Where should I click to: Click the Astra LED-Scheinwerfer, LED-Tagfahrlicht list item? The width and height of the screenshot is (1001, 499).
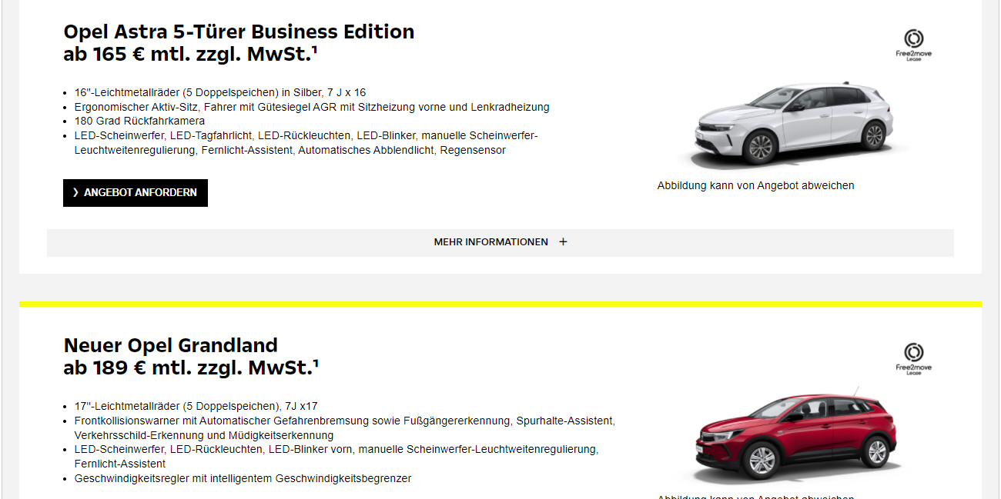pos(306,143)
